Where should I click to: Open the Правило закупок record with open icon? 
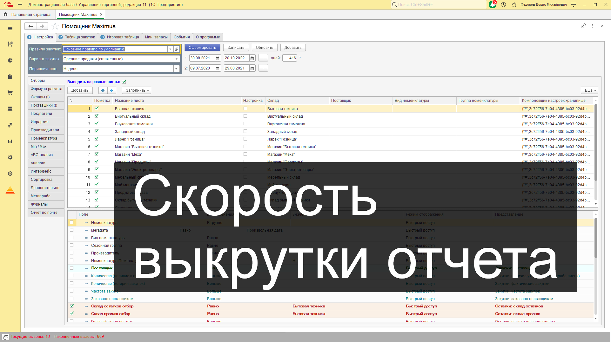tap(177, 49)
